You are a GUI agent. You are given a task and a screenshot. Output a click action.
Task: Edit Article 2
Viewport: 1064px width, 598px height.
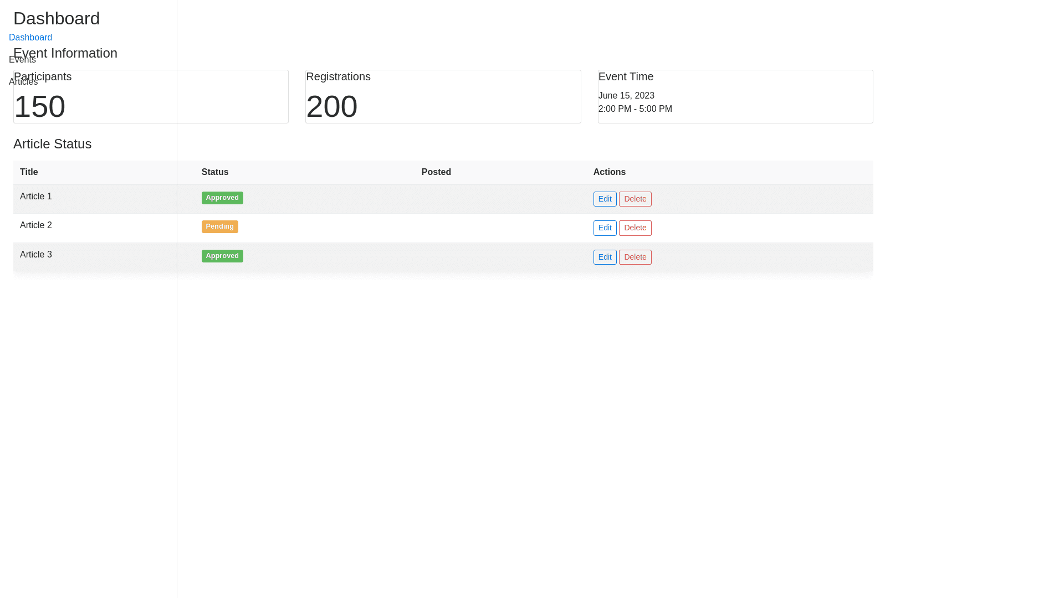[605, 228]
